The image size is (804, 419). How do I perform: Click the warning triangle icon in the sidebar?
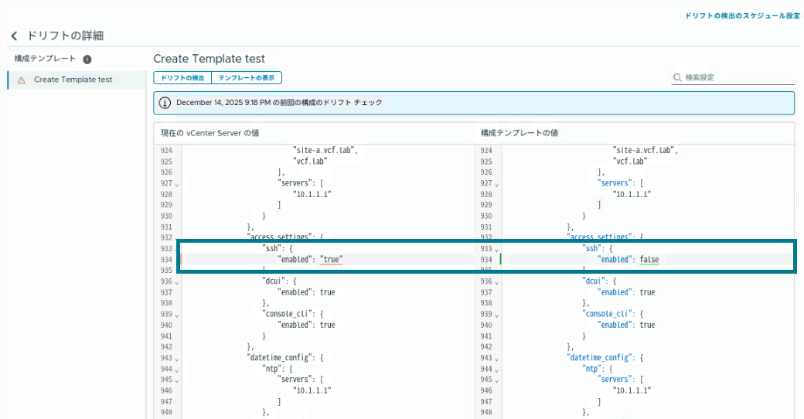(21, 80)
